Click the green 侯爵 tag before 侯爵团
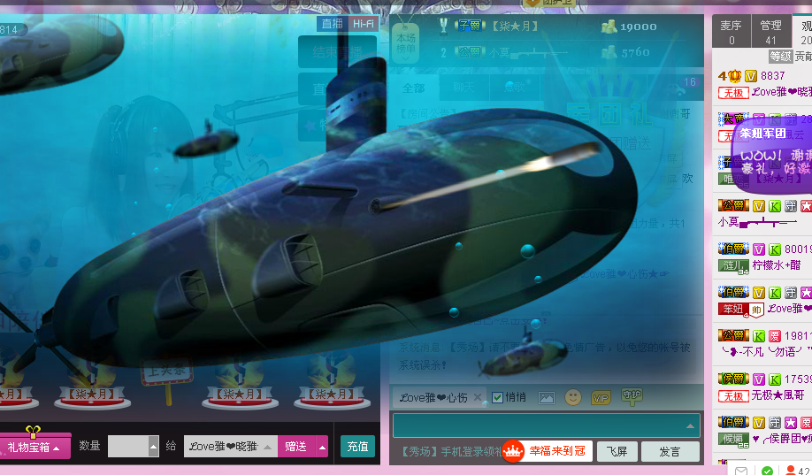This screenshot has width=812, height=475. (x=732, y=440)
